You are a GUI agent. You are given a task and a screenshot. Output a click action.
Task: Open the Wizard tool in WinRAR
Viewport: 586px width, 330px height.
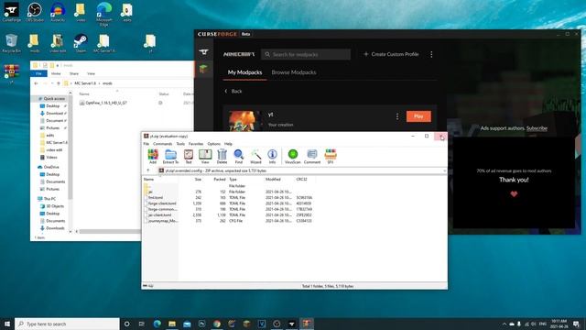click(255, 157)
